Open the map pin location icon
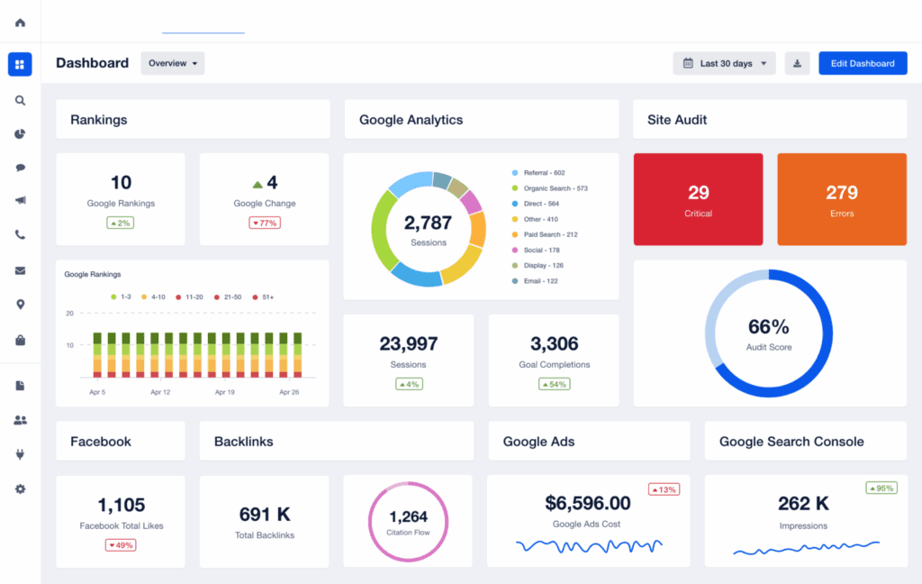922x584 pixels. click(x=20, y=305)
